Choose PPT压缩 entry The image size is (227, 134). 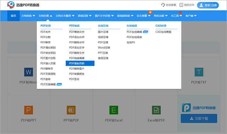pos(103,53)
